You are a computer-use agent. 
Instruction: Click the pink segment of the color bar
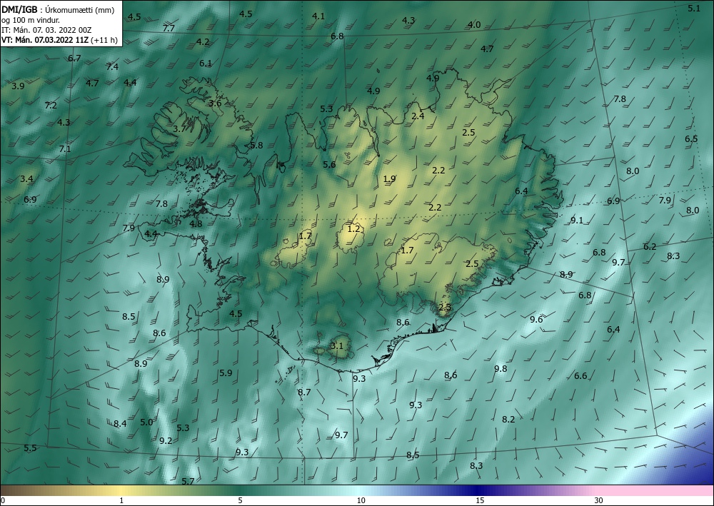click(x=655, y=490)
